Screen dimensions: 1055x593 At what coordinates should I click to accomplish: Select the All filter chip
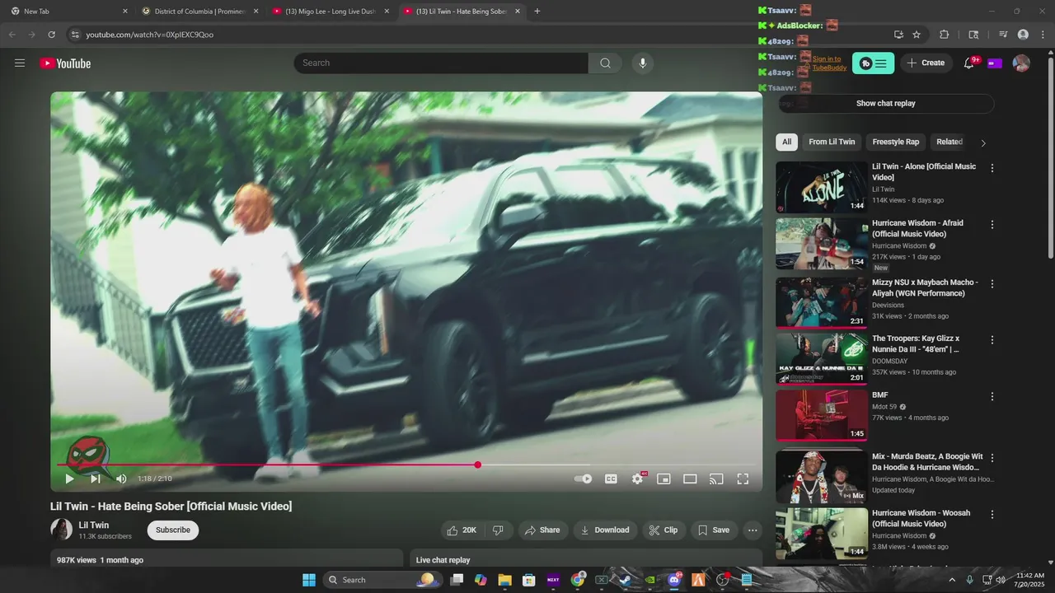point(787,142)
